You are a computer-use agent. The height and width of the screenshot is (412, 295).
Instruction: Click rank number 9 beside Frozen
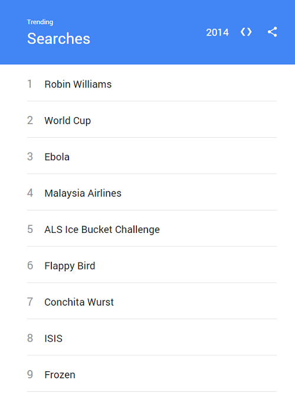point(30,374)
